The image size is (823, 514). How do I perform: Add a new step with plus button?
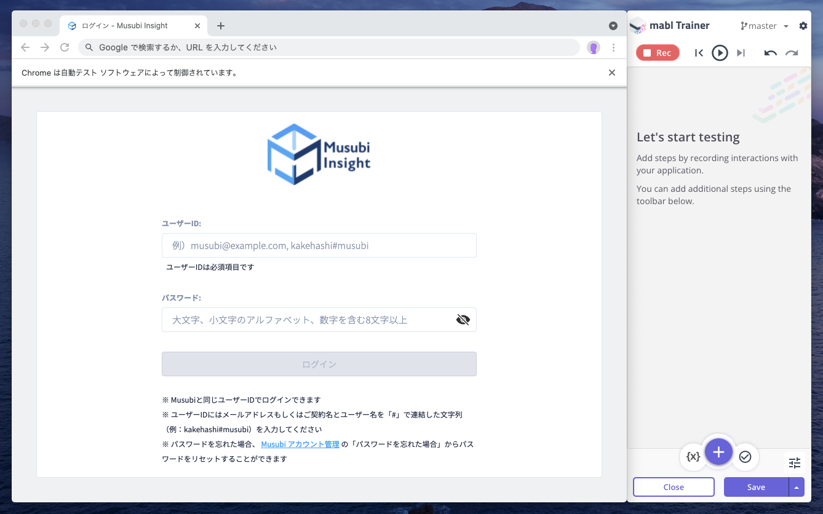point(718,453)
